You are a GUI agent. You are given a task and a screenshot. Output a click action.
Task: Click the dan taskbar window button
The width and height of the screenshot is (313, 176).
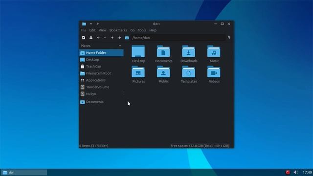coord(24,173)
